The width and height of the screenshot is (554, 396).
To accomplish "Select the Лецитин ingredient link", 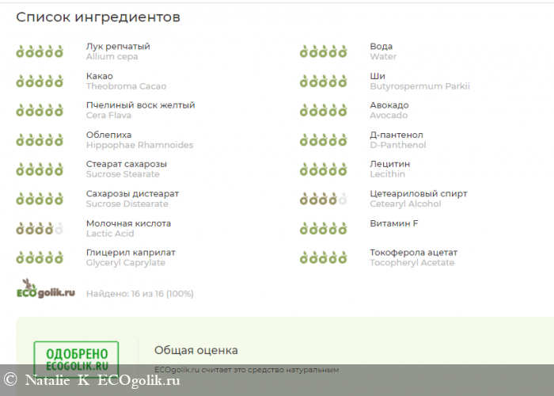I will [x=389, y=164].
